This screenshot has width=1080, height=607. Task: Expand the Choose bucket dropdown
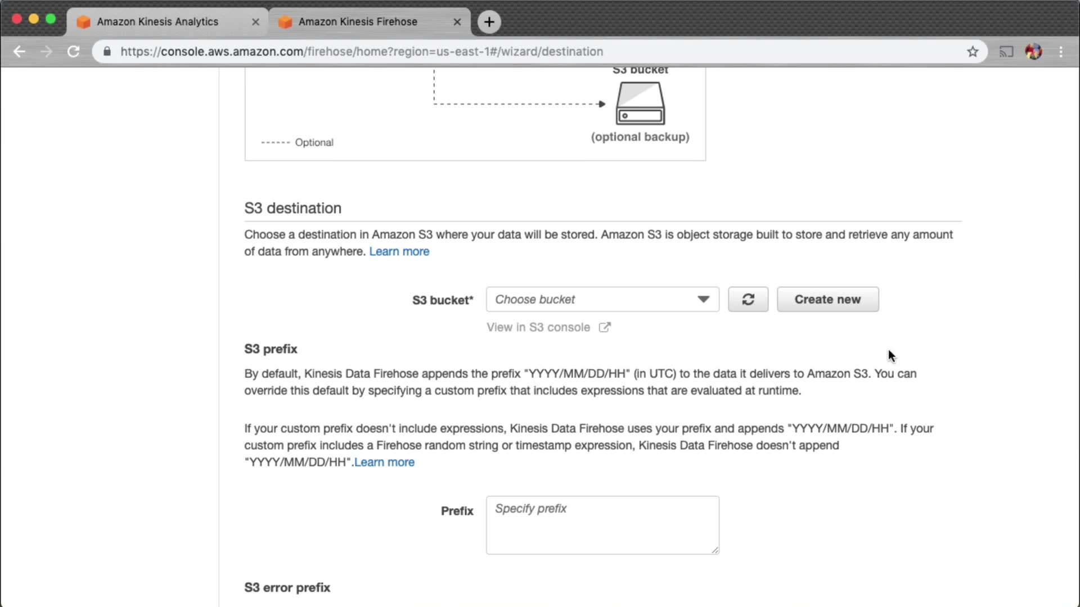point(602,300)
